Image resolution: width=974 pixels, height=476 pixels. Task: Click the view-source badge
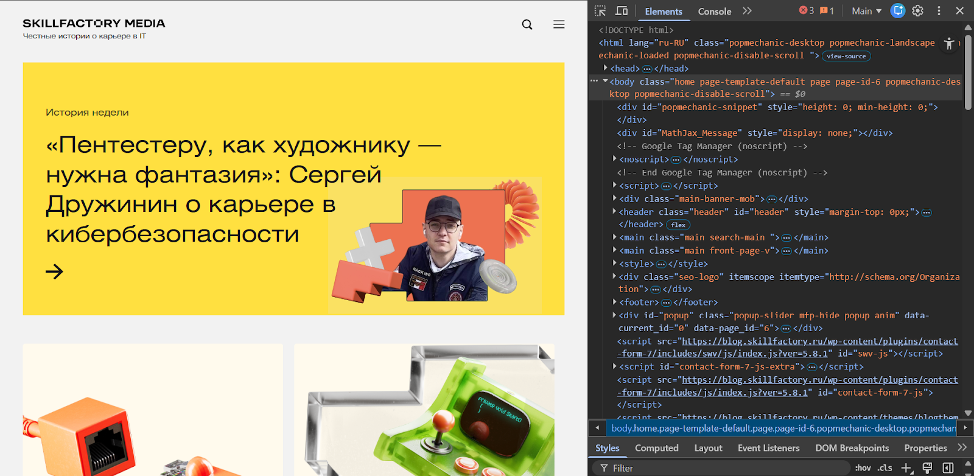(846, 56)
